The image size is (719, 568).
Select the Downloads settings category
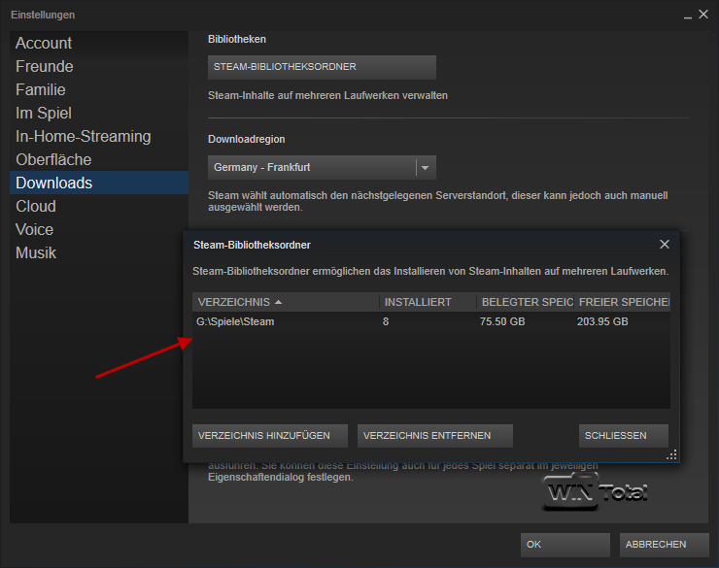[98, 183]
